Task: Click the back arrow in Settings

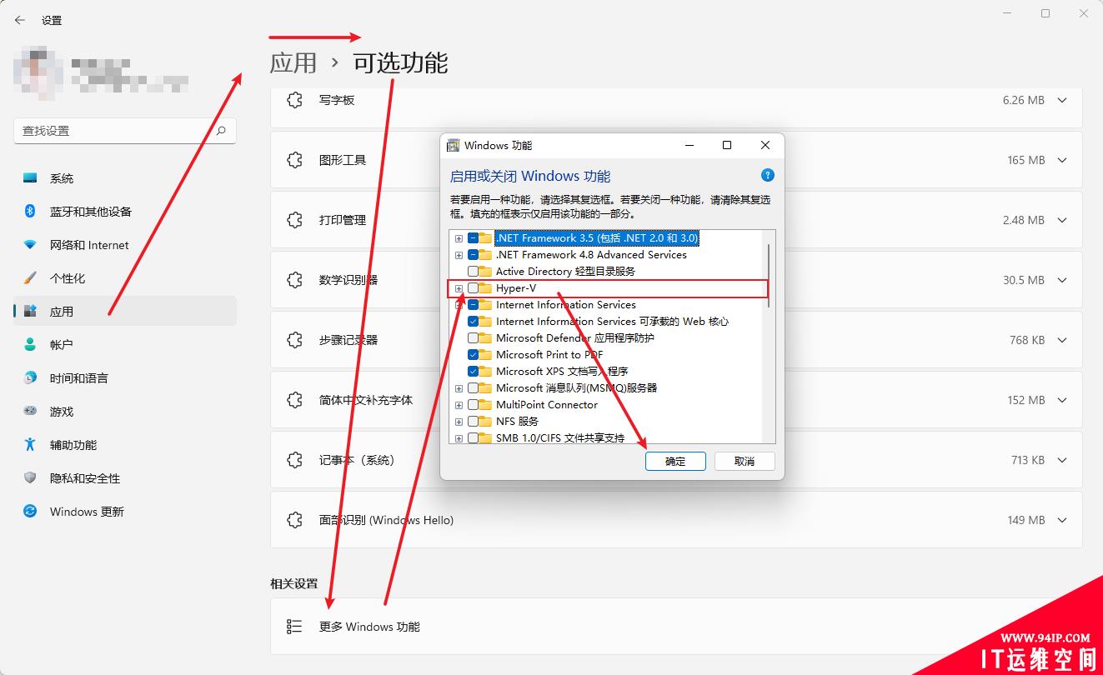Action: coord(20,20)
